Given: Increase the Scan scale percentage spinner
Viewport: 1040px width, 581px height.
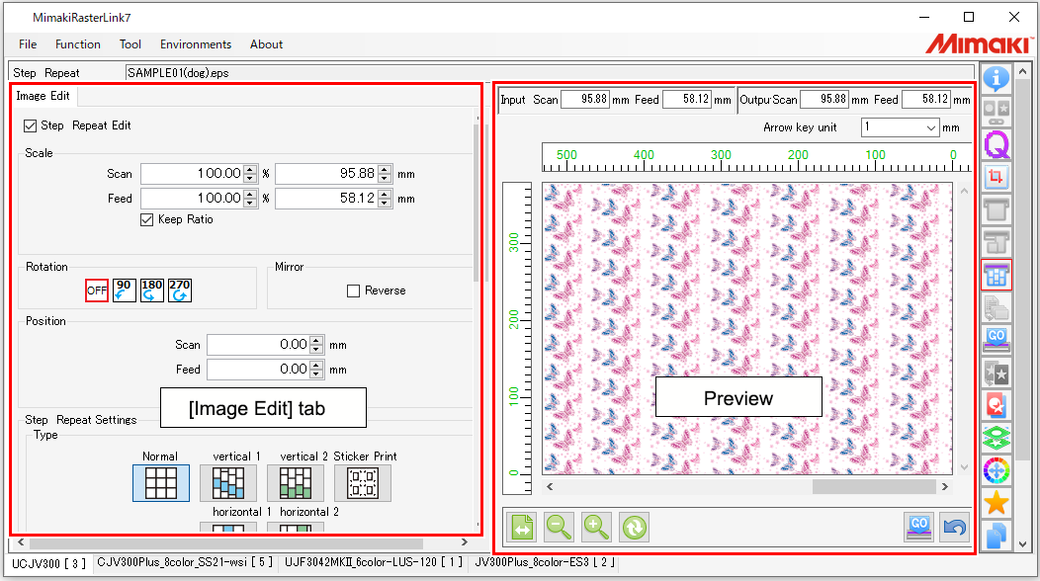Looking at the screenshot, I should pos(251,169).
